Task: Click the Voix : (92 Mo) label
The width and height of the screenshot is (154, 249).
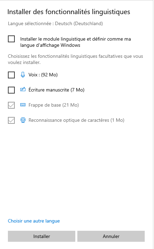Action: 43,75
